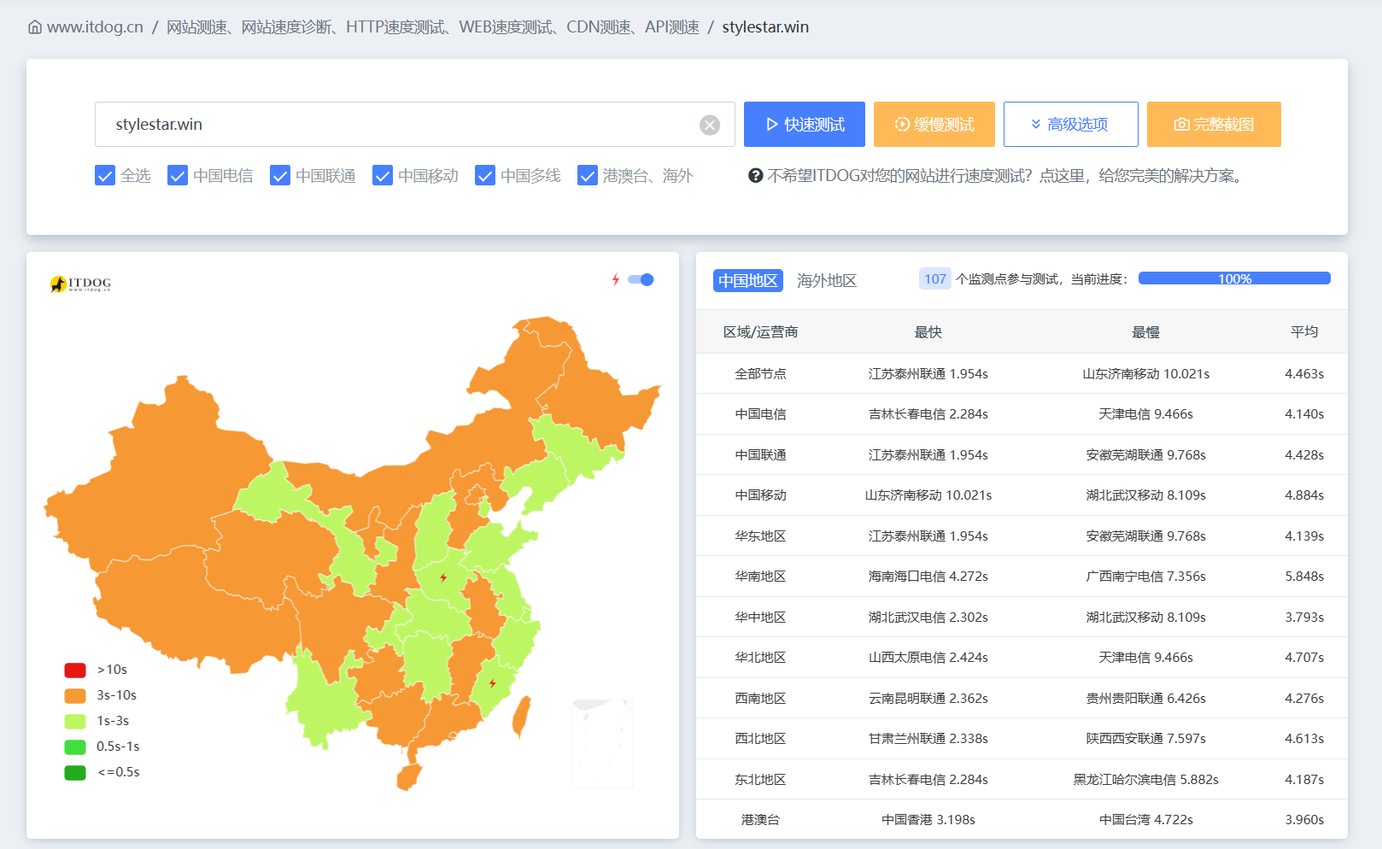Click the light green 1s-3s legend swatch
This screenshot has width=1382, height=849.
pos(75,721)
